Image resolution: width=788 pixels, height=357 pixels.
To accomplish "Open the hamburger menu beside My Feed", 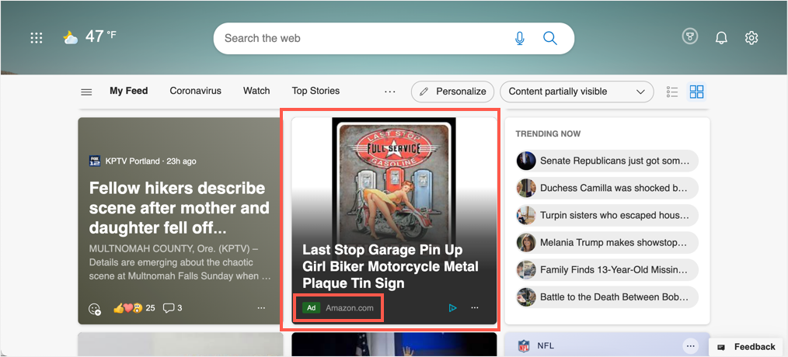I will (86, 92).
